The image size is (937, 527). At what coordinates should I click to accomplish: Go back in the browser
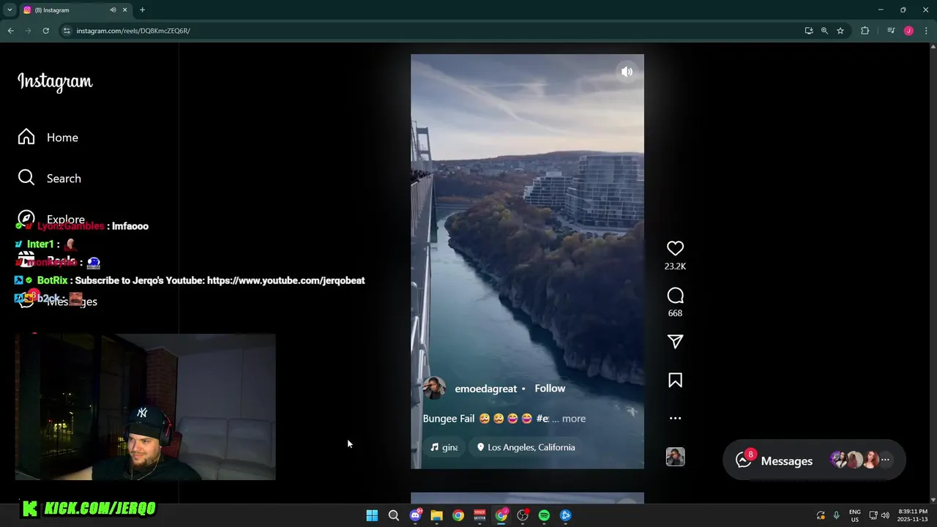pos(10,31)
